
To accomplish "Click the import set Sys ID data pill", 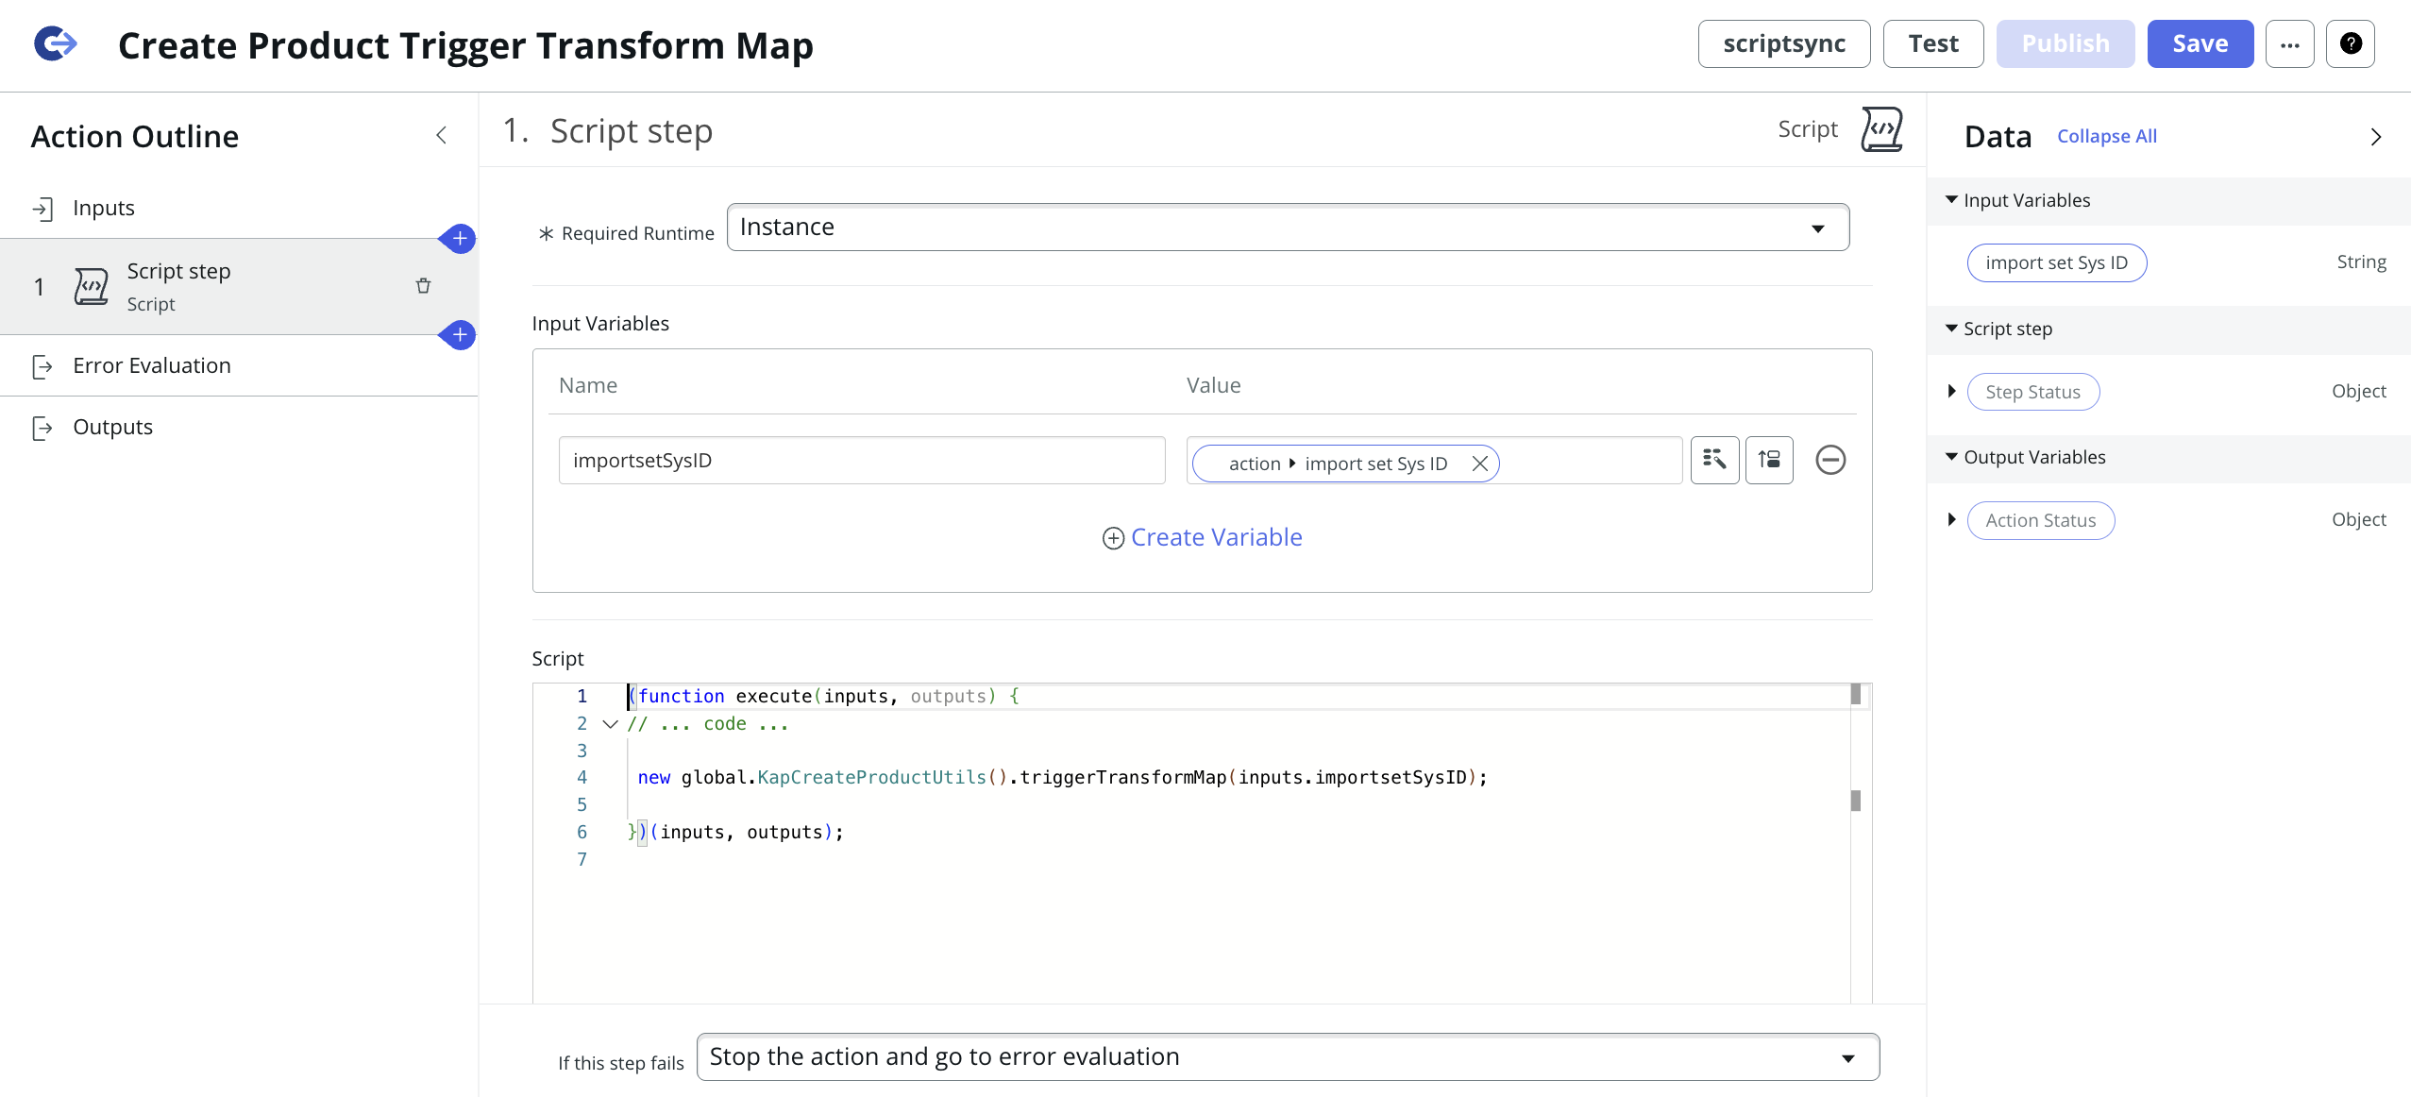I will [2056, 262].
